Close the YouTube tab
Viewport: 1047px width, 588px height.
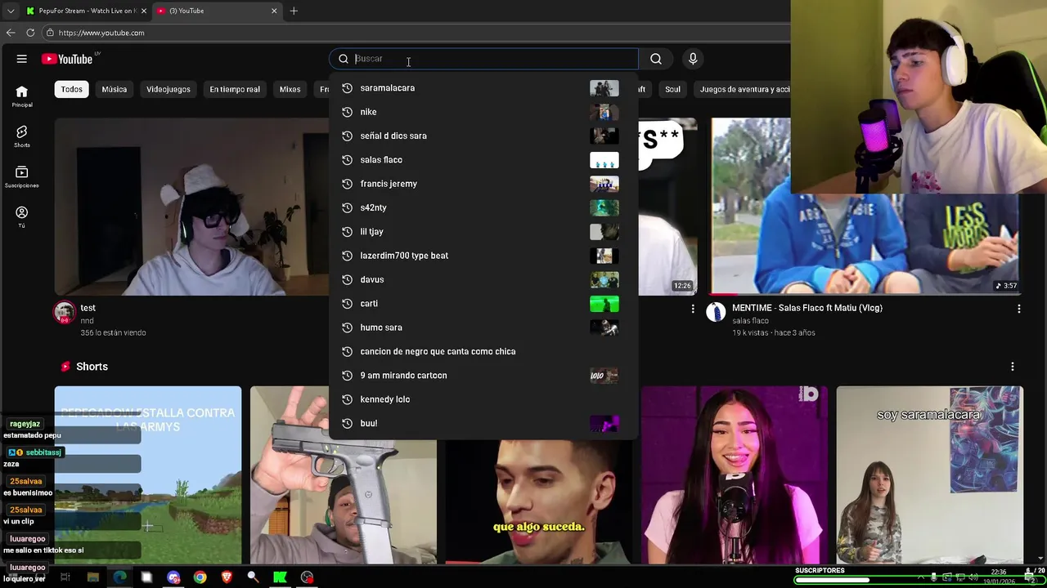[x=274, y=11]
